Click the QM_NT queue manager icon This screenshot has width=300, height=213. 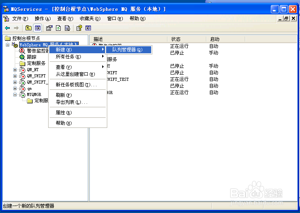(x=22, y=70)
